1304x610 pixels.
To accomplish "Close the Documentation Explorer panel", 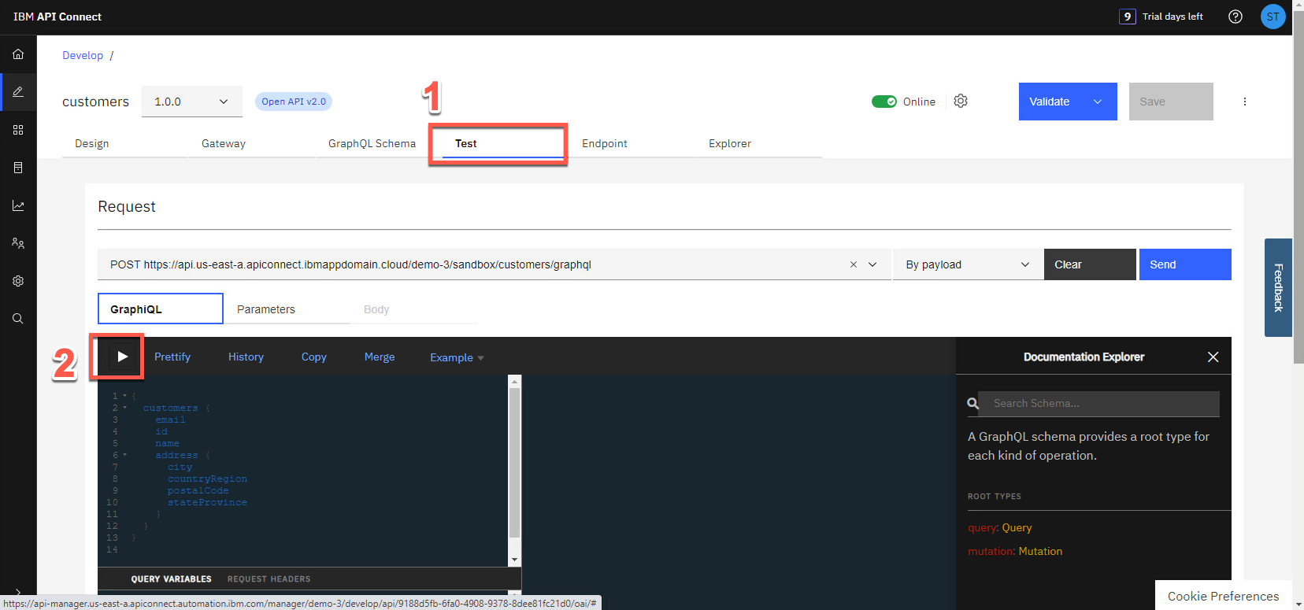I will click(1213, 357).
